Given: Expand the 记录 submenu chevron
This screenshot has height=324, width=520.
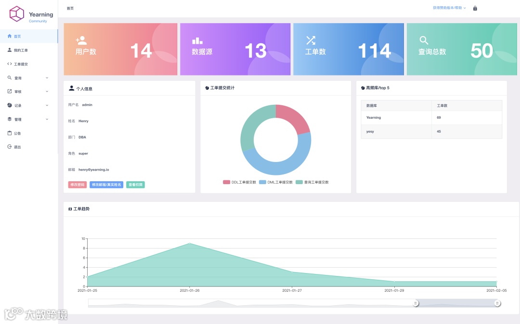Looking at the screenshot, I should [x=47, y=105].
